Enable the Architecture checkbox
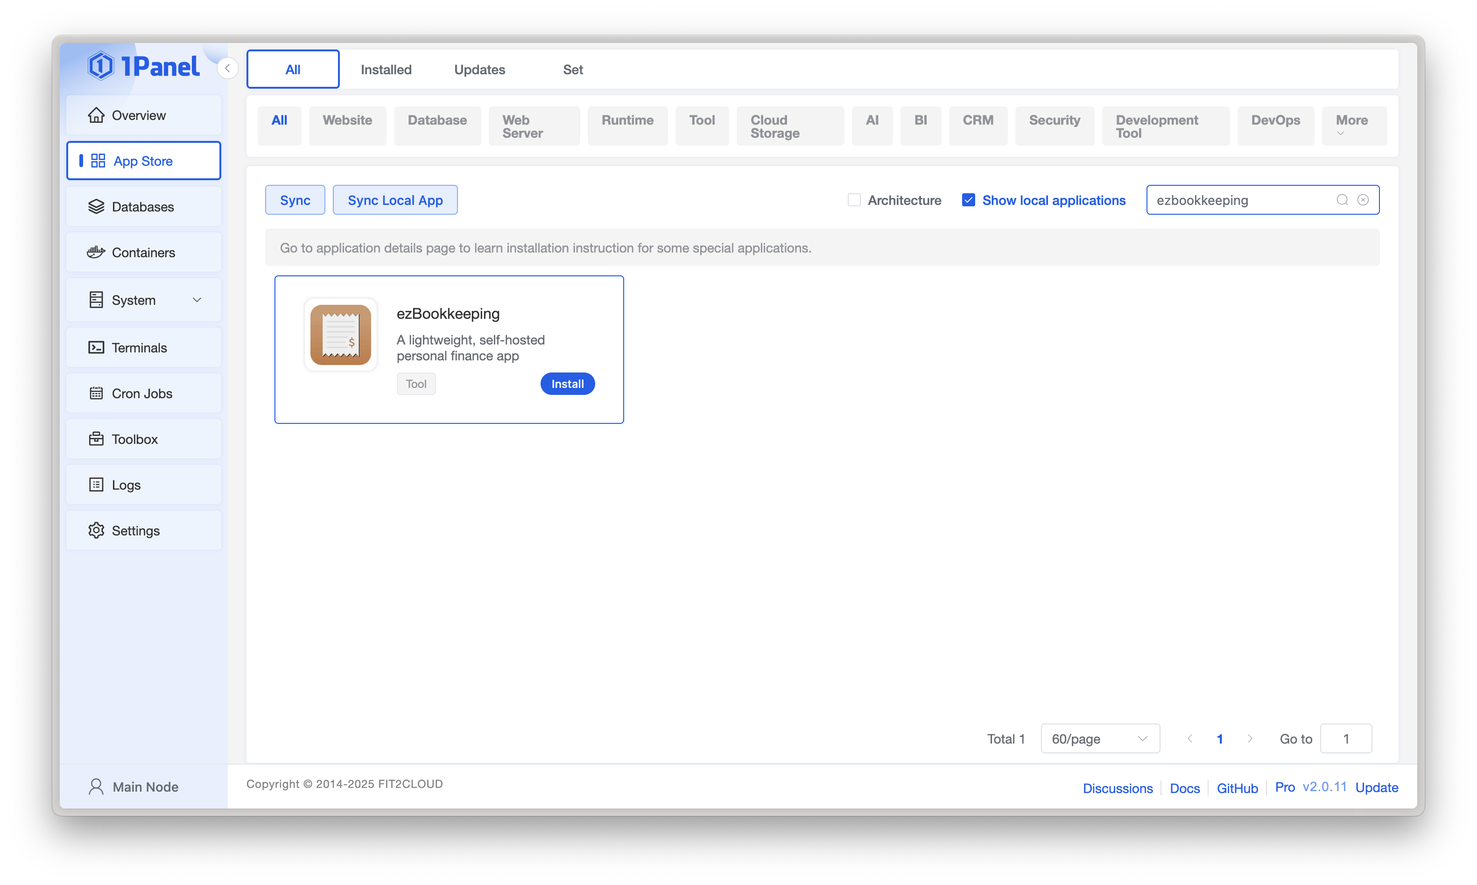1477x885 pixels. click(x=854, y=200)
